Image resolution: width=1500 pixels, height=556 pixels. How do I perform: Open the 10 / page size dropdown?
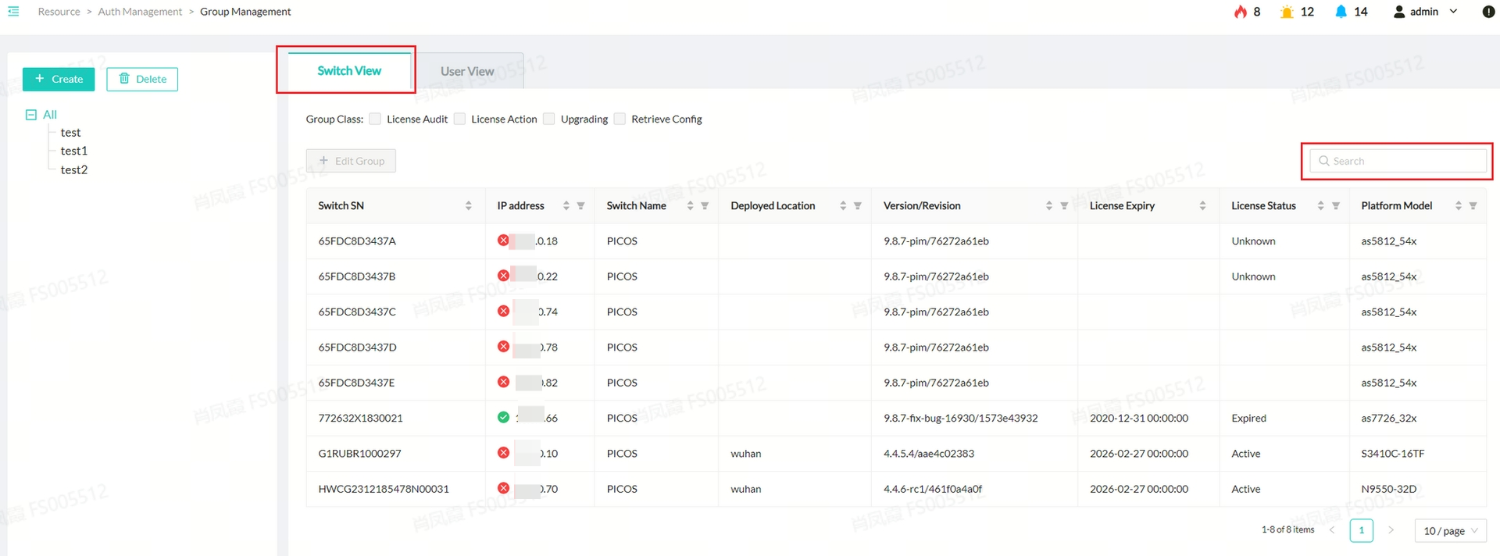1450,531
